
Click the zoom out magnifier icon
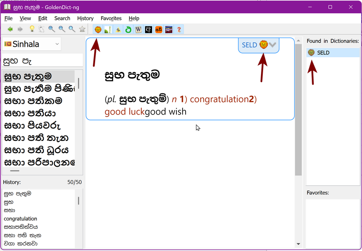click(62, 29)
